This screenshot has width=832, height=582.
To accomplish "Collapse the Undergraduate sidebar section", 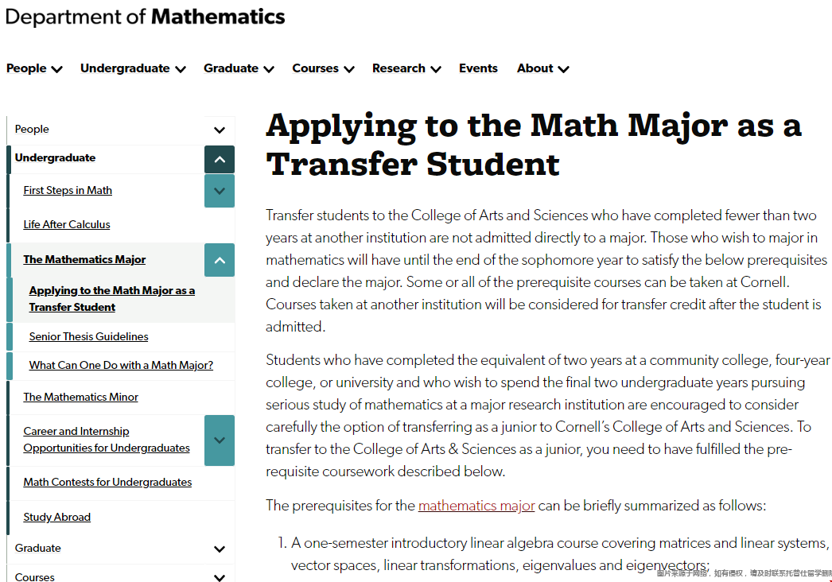I will (x=220, y=159).
